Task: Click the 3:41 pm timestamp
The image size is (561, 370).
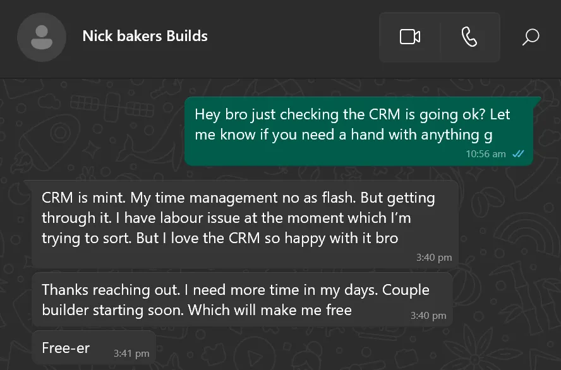Action: tap(131, 353)
